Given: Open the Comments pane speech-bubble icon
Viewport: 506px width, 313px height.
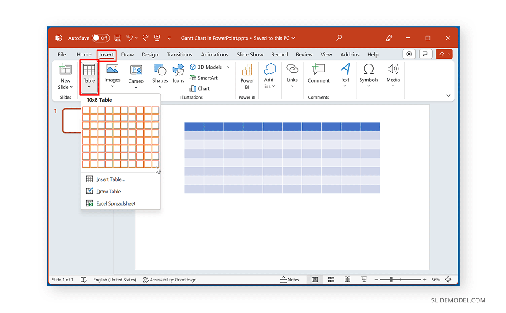Looking at the screenshot, I should 425,54.
